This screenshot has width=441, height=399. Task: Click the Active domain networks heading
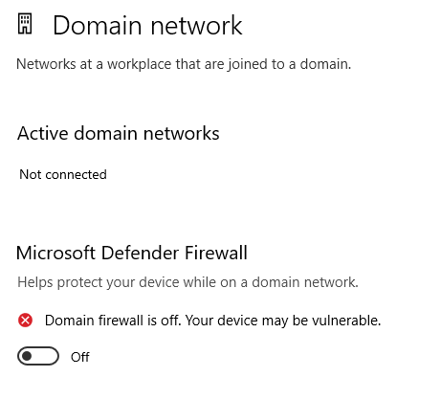pos(119,133)
